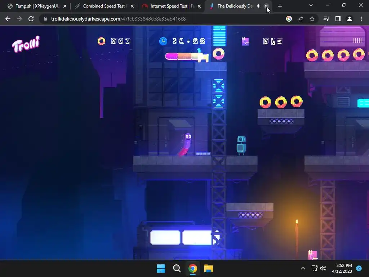Click the pink gummy syringe health bar
369x277 pixels.
pos(187,56)
